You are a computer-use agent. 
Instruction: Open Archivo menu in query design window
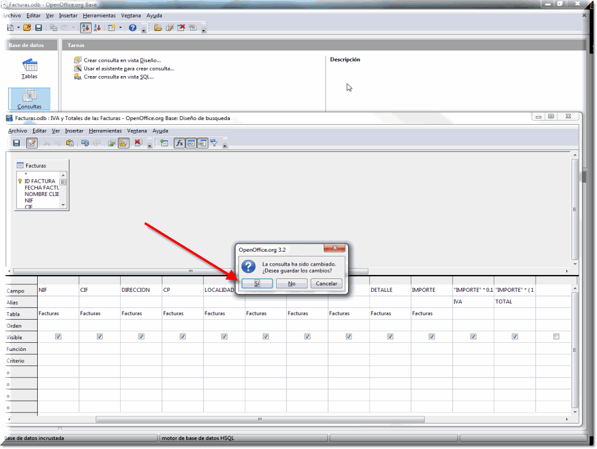click(17, 131)
